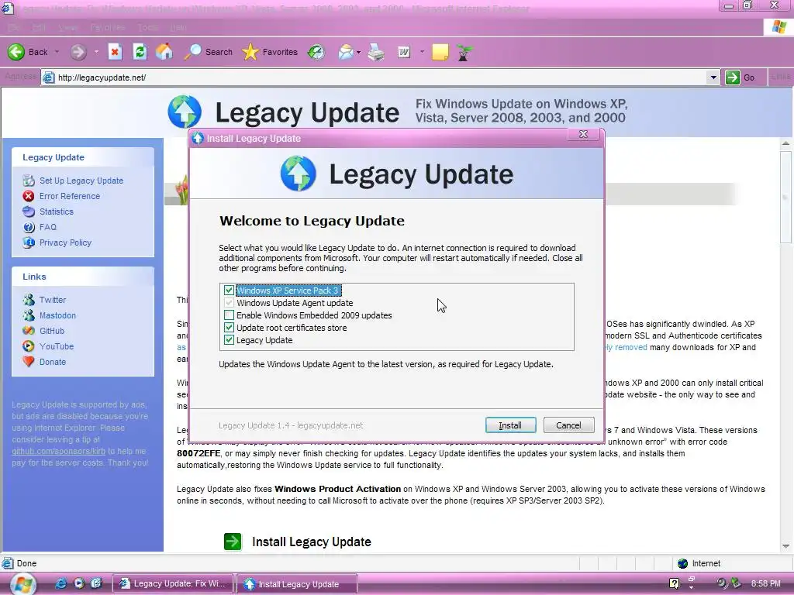Open the YouTube sidebar link
The width and height of the screenshot is (794, 595).
point(56,346)
